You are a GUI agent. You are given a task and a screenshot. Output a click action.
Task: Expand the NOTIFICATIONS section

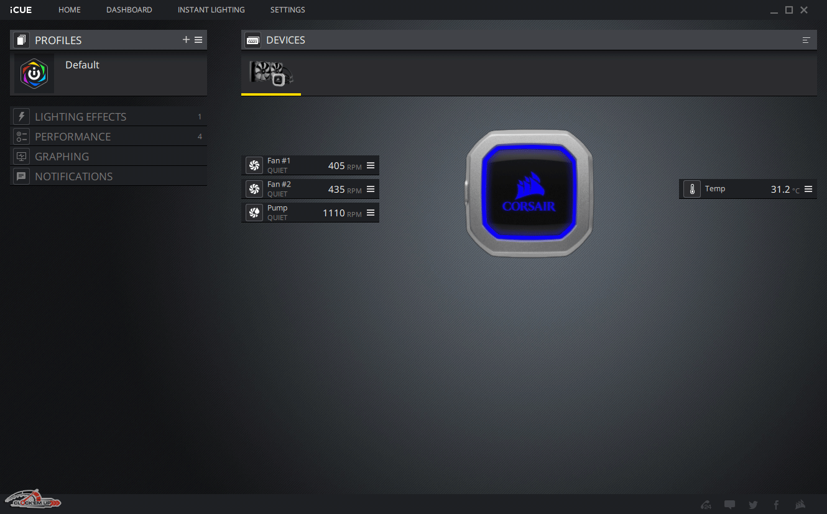point(108,176)
